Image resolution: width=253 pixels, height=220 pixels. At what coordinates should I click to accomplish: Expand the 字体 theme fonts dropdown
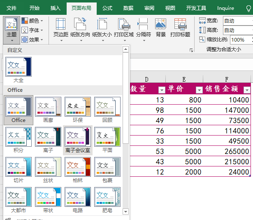pyautogui.click(x=32, y=30)
